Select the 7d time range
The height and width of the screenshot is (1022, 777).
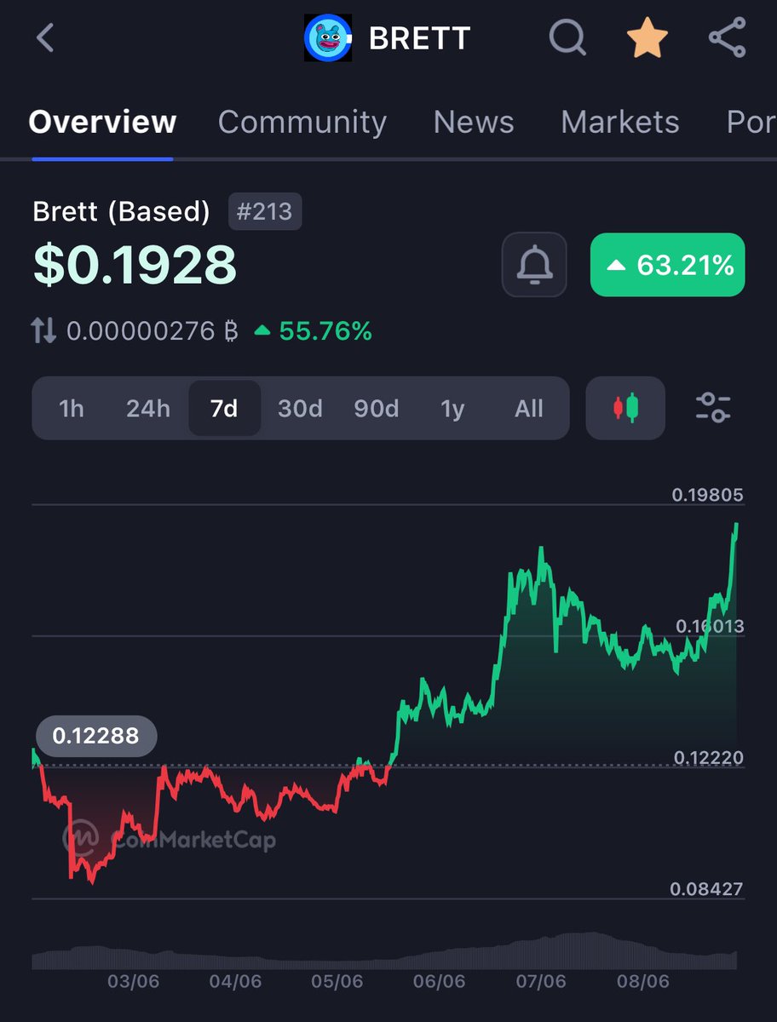point(224,409)
